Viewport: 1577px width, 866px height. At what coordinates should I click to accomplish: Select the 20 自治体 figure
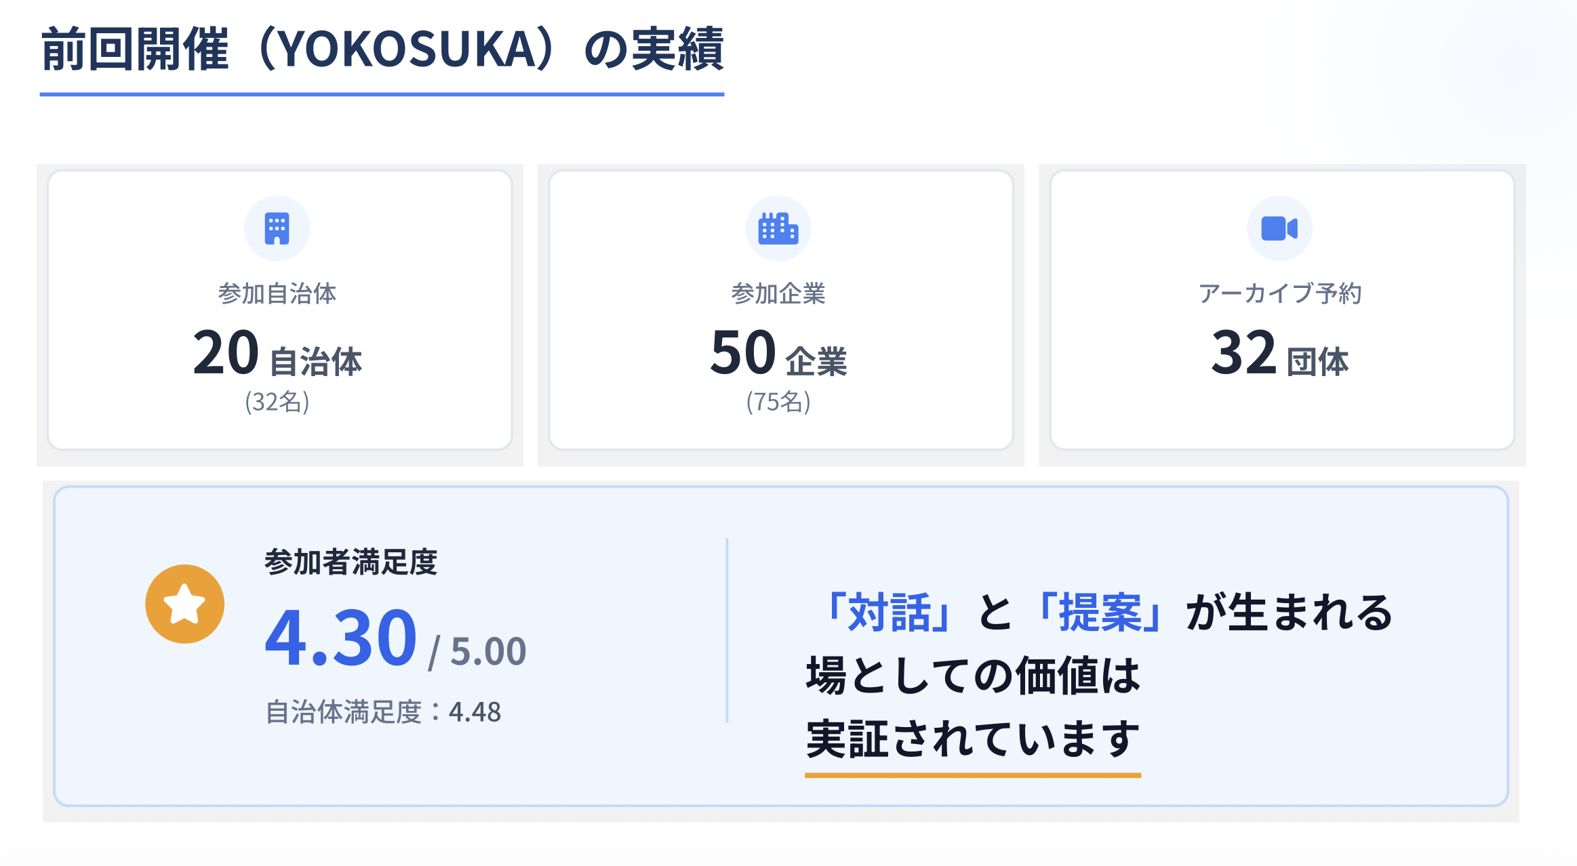pyautogui.click(x=277, y=354)
